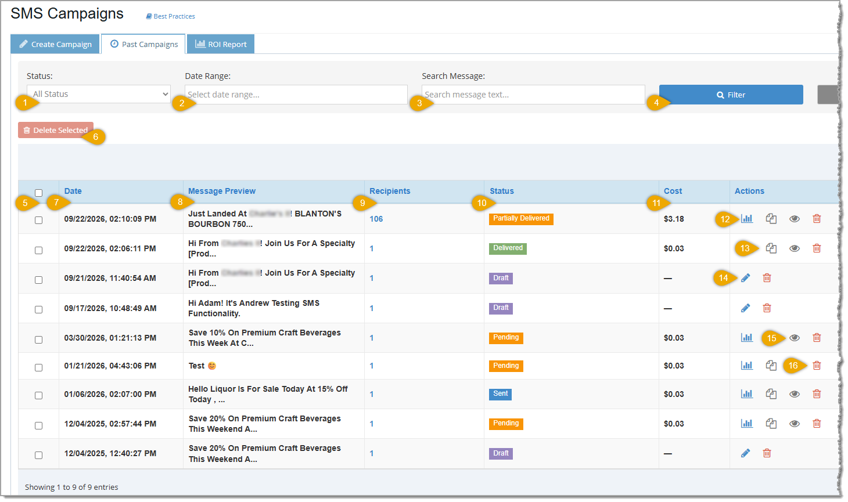Click into the Search message text box
The height and width of the screenshot is (502, 848).
pyautogui.click(x=533, y=95)
